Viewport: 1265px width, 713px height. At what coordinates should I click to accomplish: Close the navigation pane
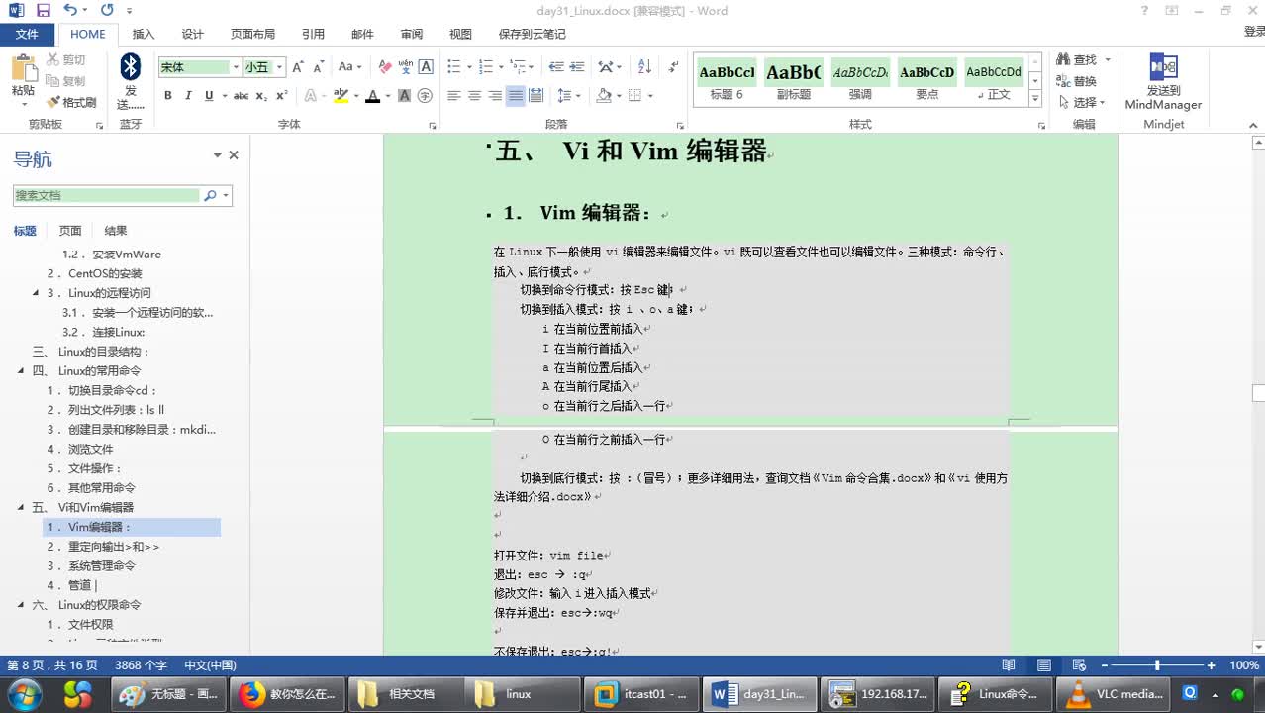point(234,154)
